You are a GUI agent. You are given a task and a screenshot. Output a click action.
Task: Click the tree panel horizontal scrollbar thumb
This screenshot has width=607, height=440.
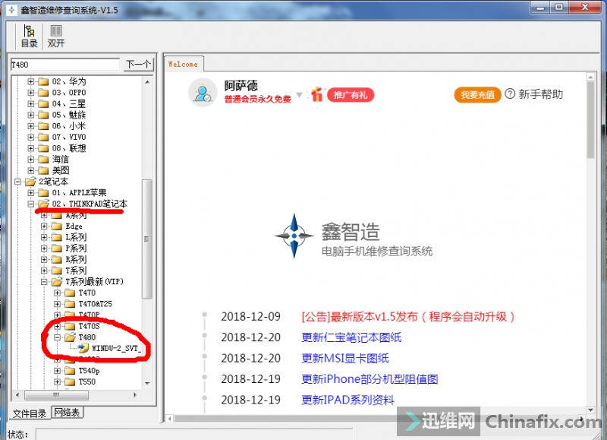[x=56, y=395]
